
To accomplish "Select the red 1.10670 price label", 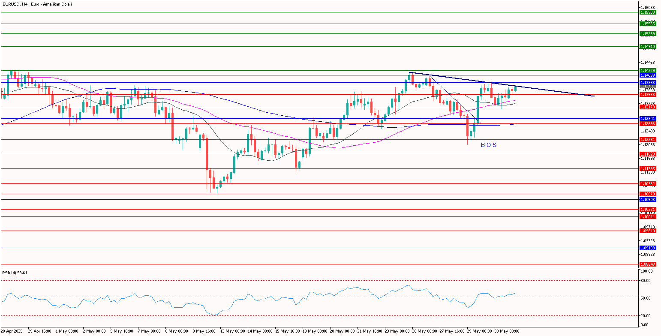I will [648, 194].
